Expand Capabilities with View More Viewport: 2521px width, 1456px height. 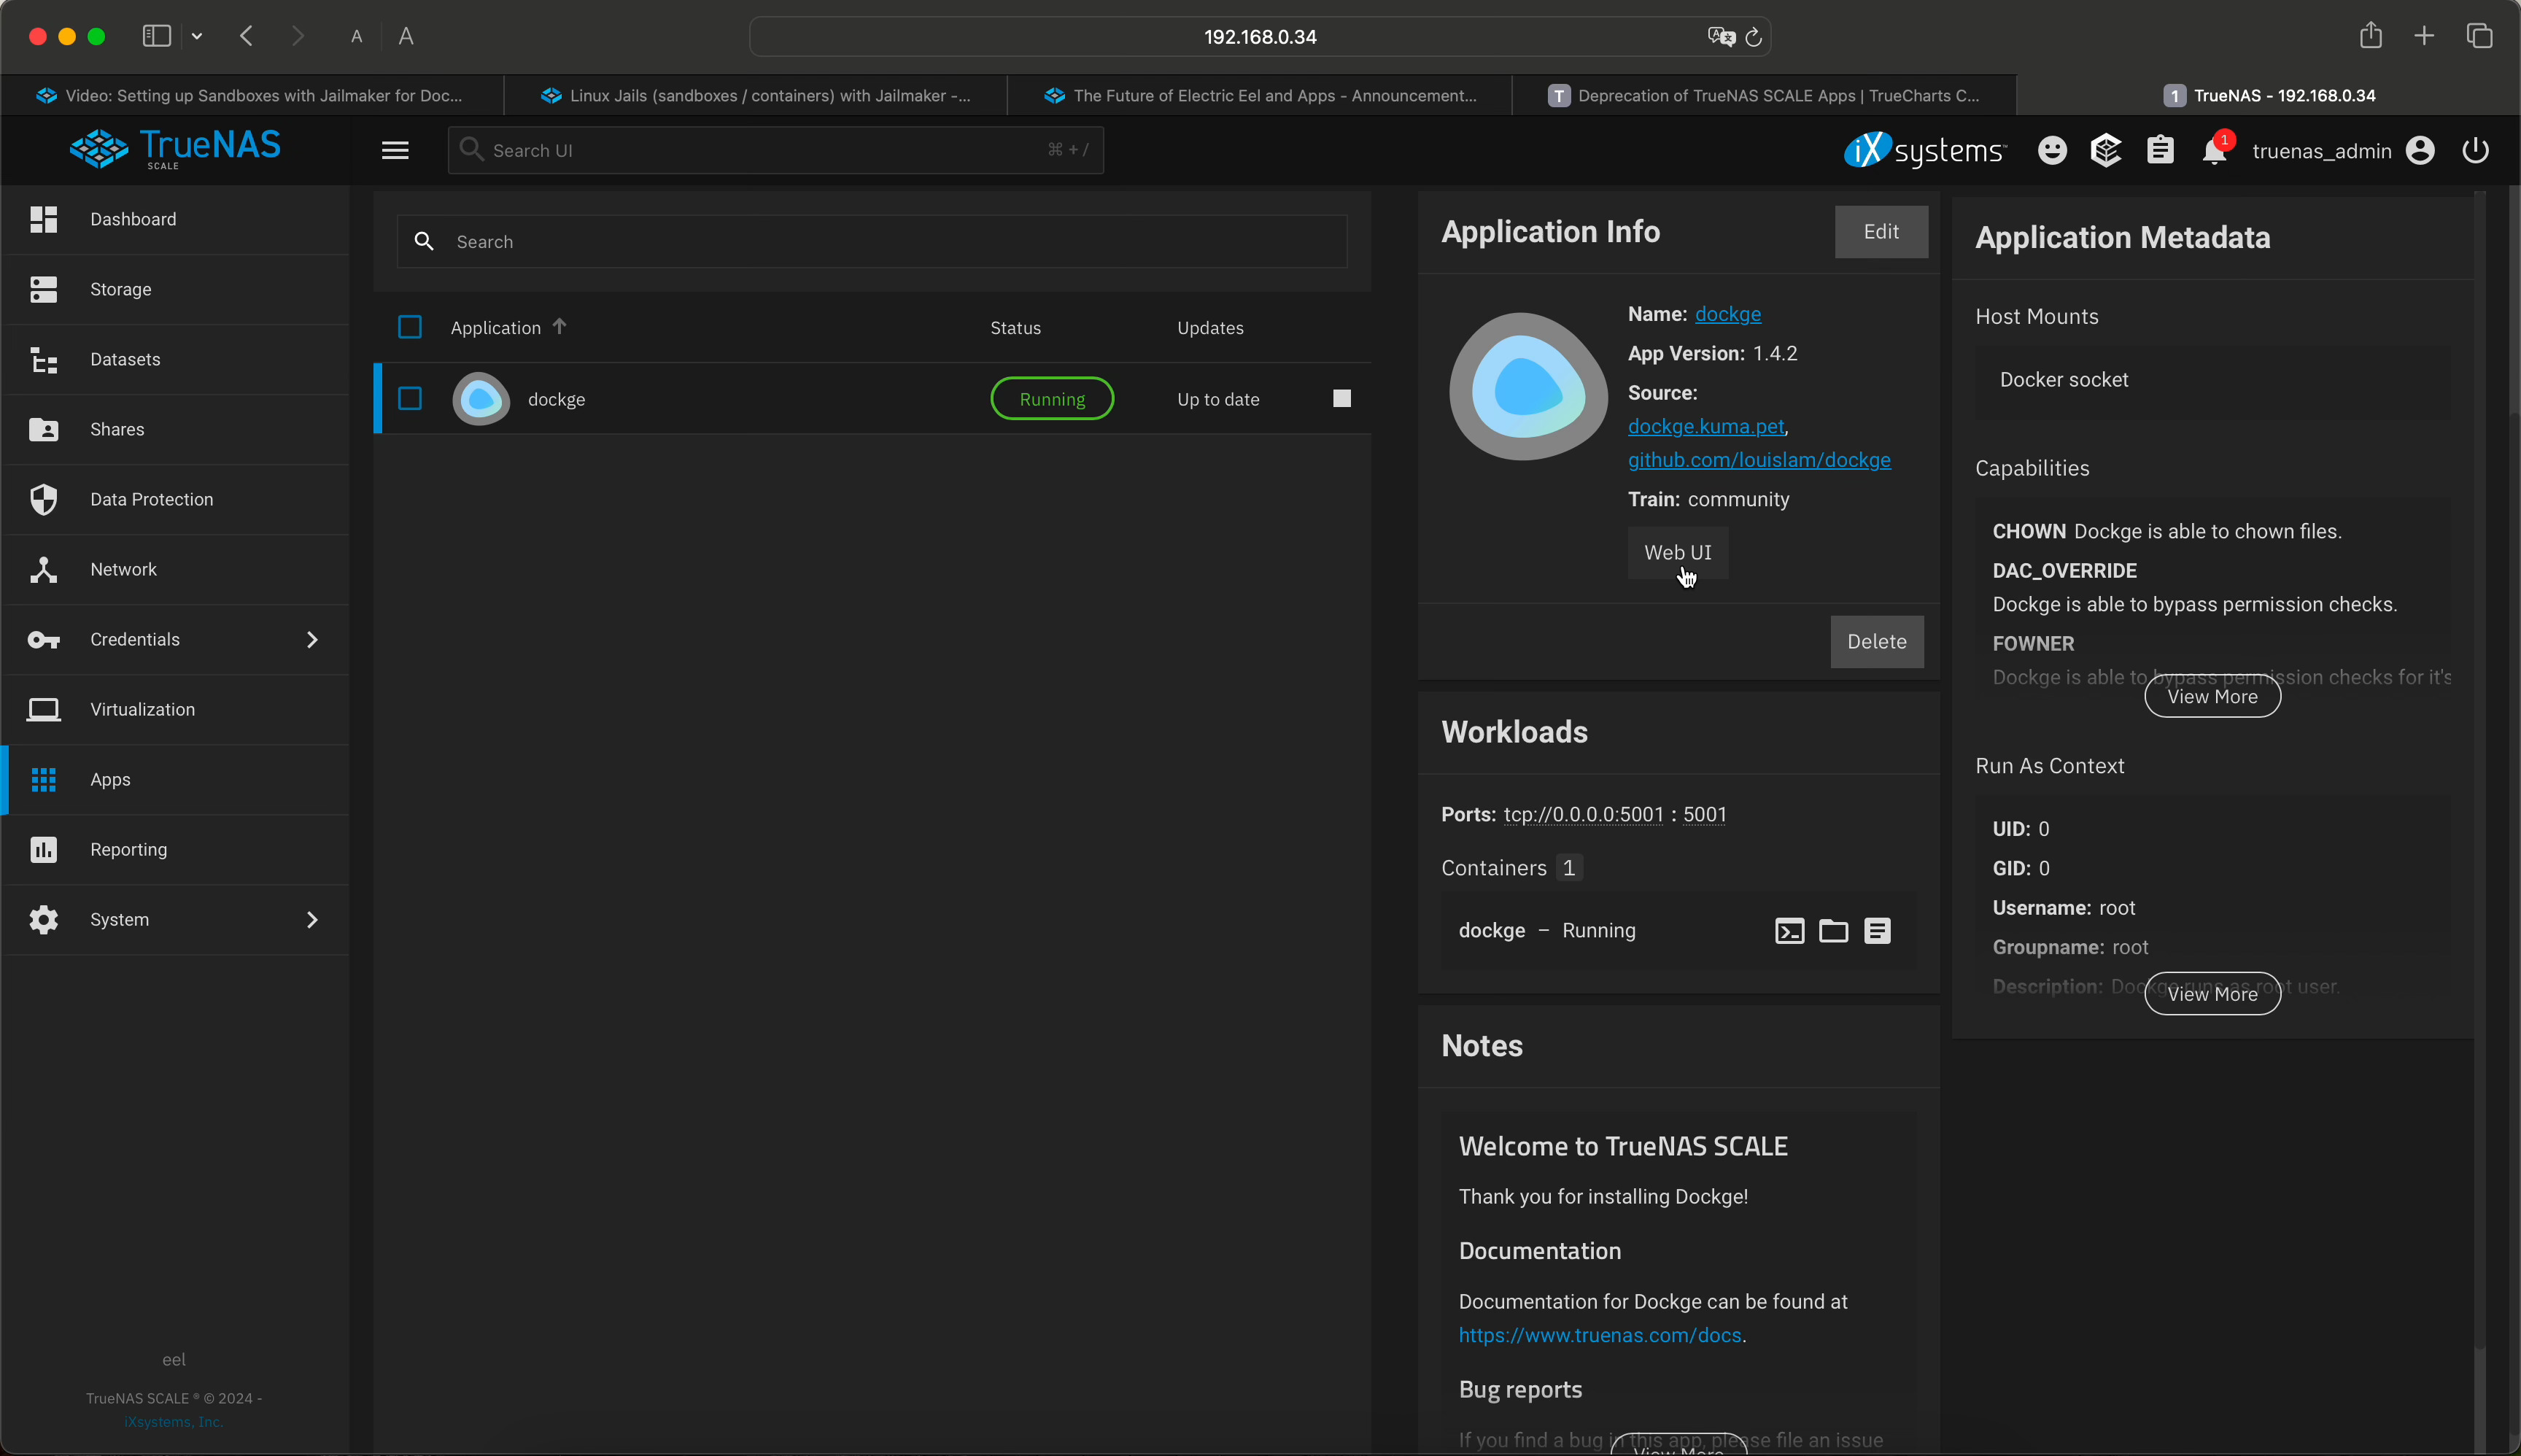pos(2212,697)
